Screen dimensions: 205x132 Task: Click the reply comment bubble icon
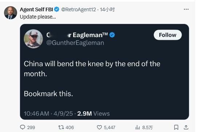pos(23,127)
